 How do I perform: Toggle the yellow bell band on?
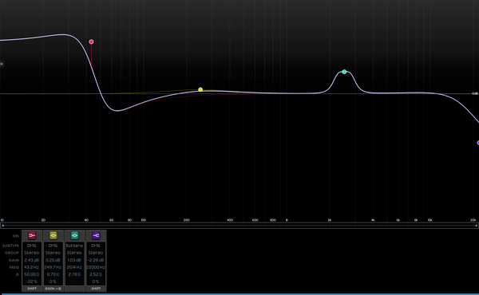pos(53,235)
